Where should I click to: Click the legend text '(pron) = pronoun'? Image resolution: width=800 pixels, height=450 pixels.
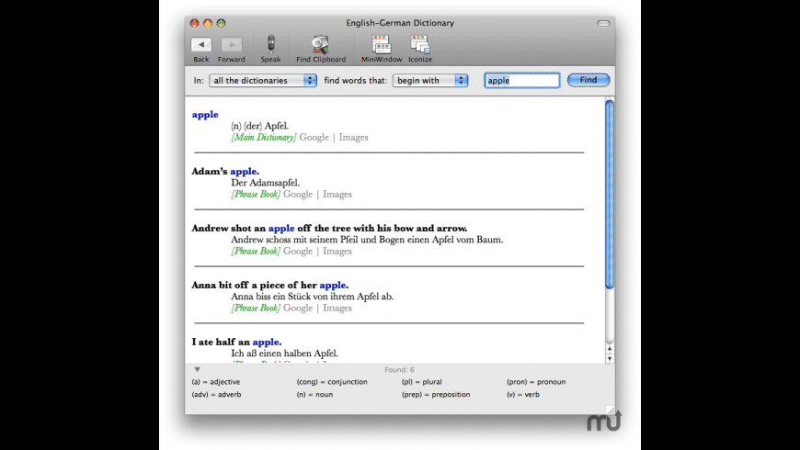click(x=536, y=382)
